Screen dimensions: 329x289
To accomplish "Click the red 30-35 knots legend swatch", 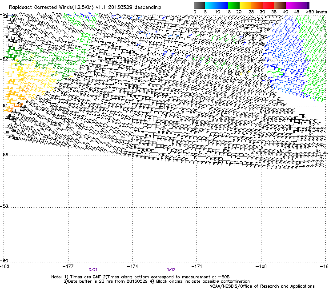I will [269, 5].
